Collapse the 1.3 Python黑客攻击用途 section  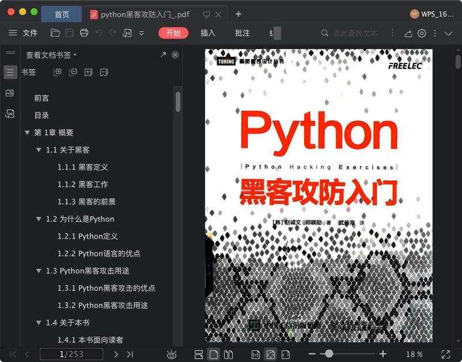coord(39,270)
